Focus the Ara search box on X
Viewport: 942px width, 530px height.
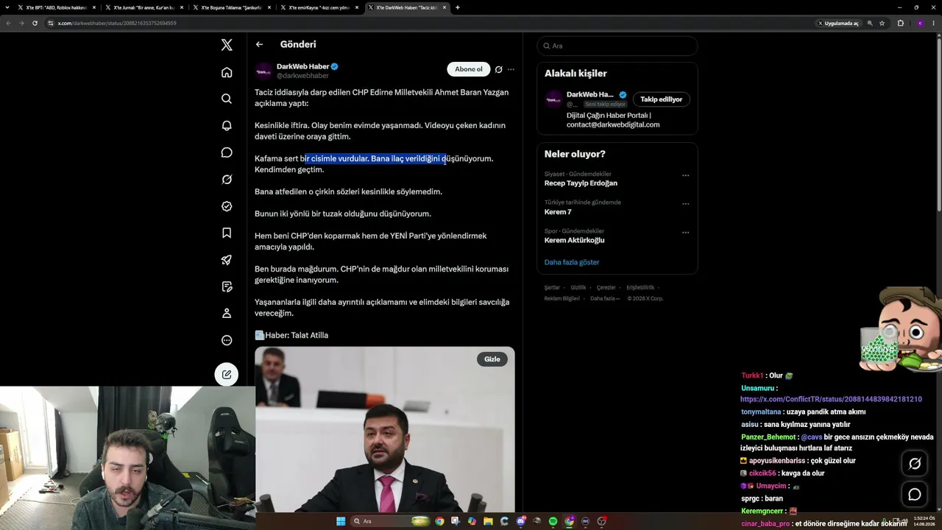pyautogui.click(x=617, y=46)
